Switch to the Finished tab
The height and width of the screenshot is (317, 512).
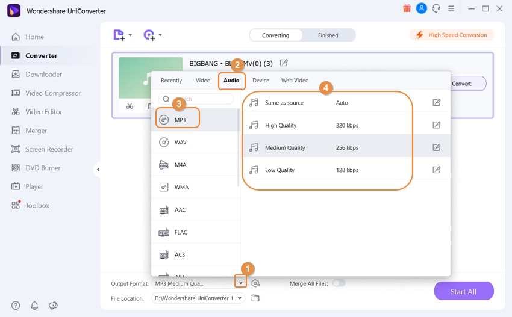328,35
